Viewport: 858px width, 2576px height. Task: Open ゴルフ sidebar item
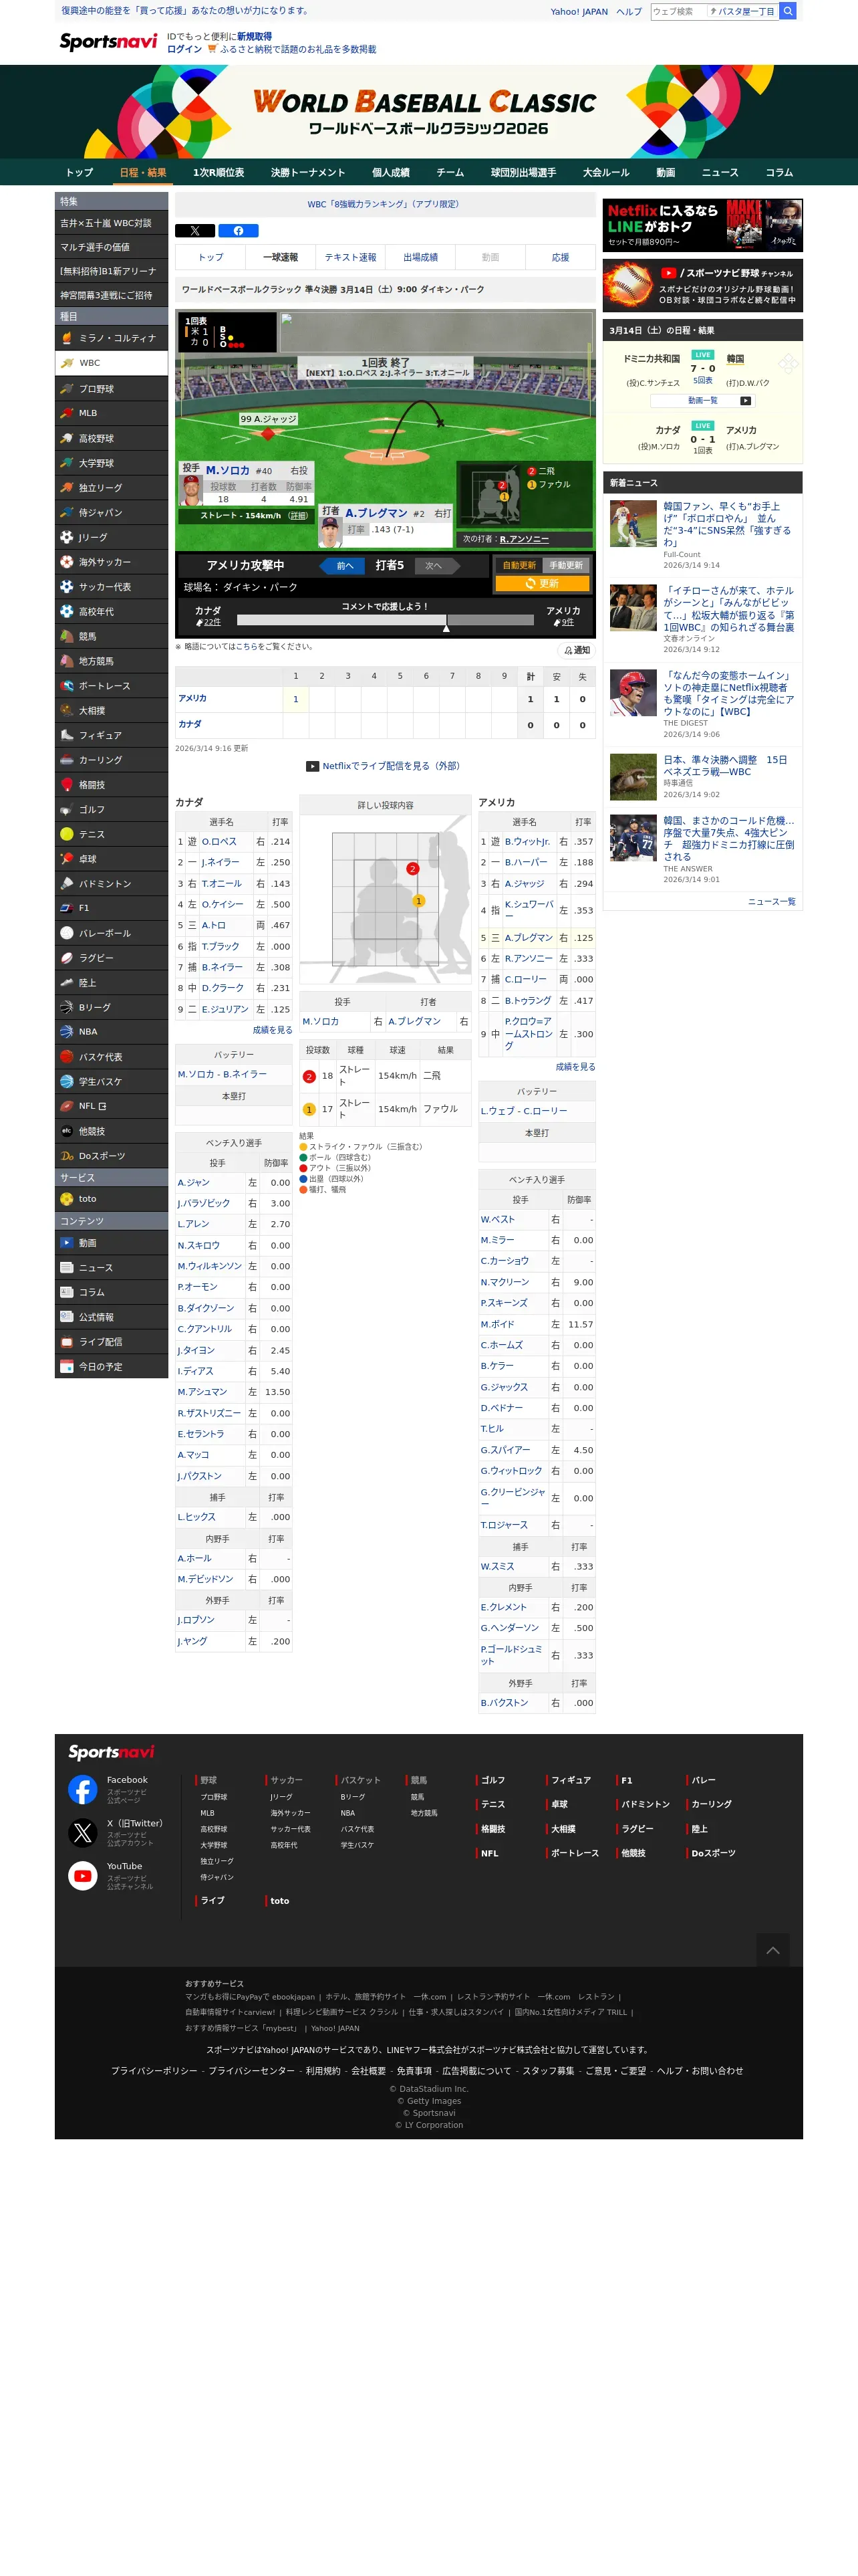click(x=111, y=810)
